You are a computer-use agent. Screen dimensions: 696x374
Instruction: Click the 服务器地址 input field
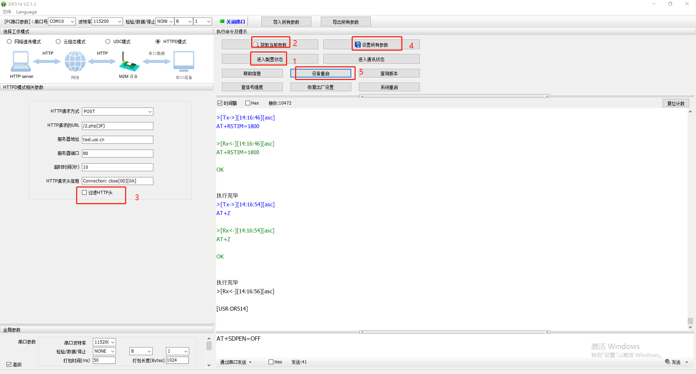click(117, 140)
